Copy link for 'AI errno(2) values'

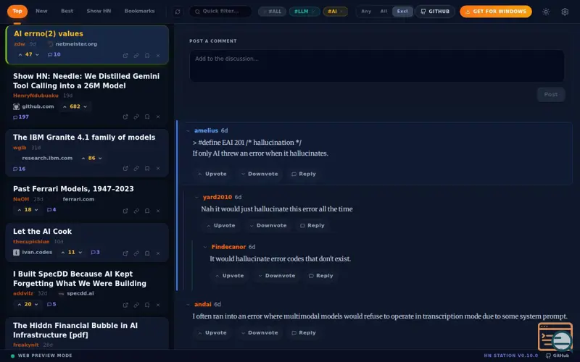click(136, 56)
